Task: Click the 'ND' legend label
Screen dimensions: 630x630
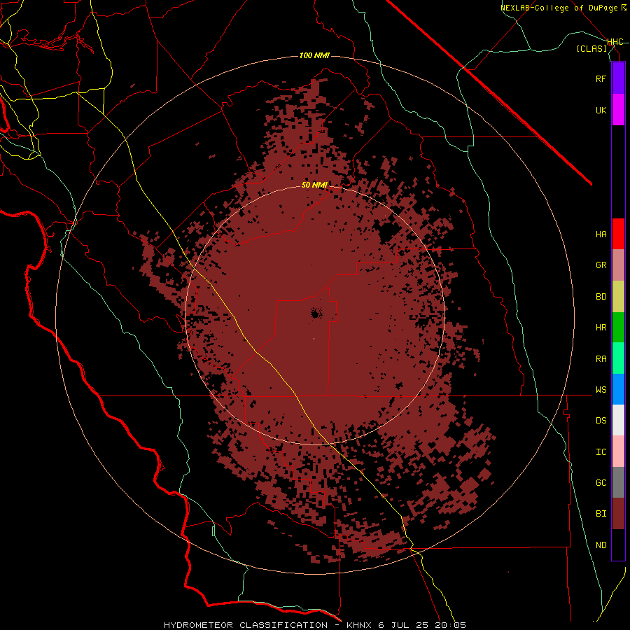Action: (601, 545)
